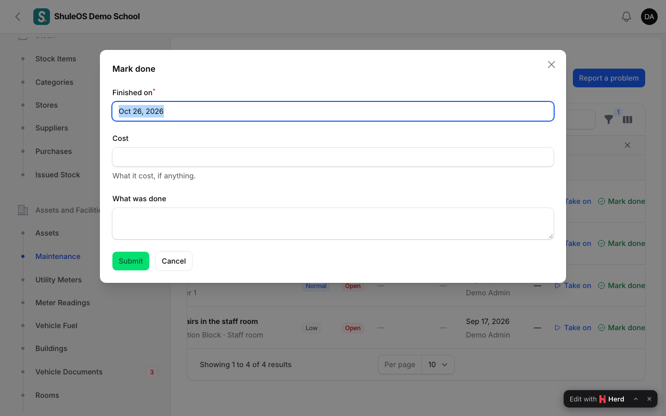Open Rooms sidebar item
The width and height of the screenshot is (666, 416).
47,395
